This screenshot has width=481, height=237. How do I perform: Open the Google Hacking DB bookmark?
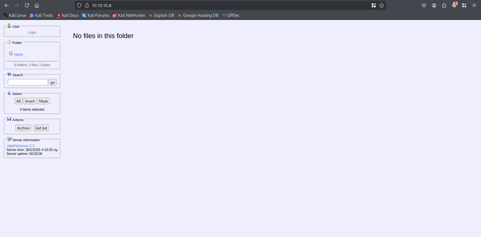coord(198,15)
